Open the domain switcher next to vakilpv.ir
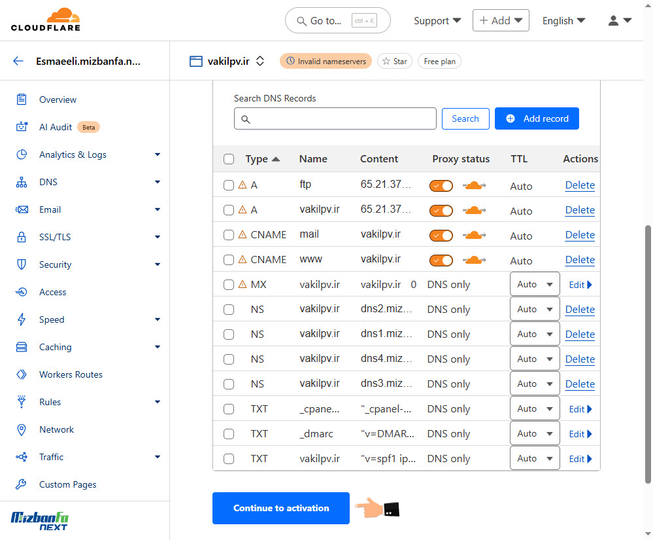The height and width of the screenshot is (540, 653). click(260, 61)
